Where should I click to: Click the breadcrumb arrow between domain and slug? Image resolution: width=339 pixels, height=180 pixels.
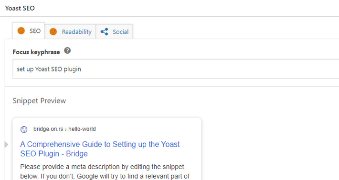[66, 130]
